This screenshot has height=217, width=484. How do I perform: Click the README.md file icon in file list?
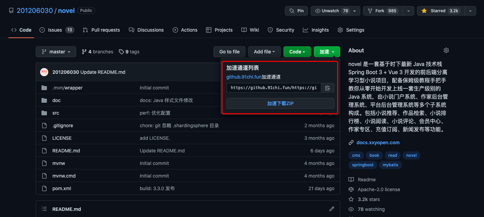pos(44,151)
